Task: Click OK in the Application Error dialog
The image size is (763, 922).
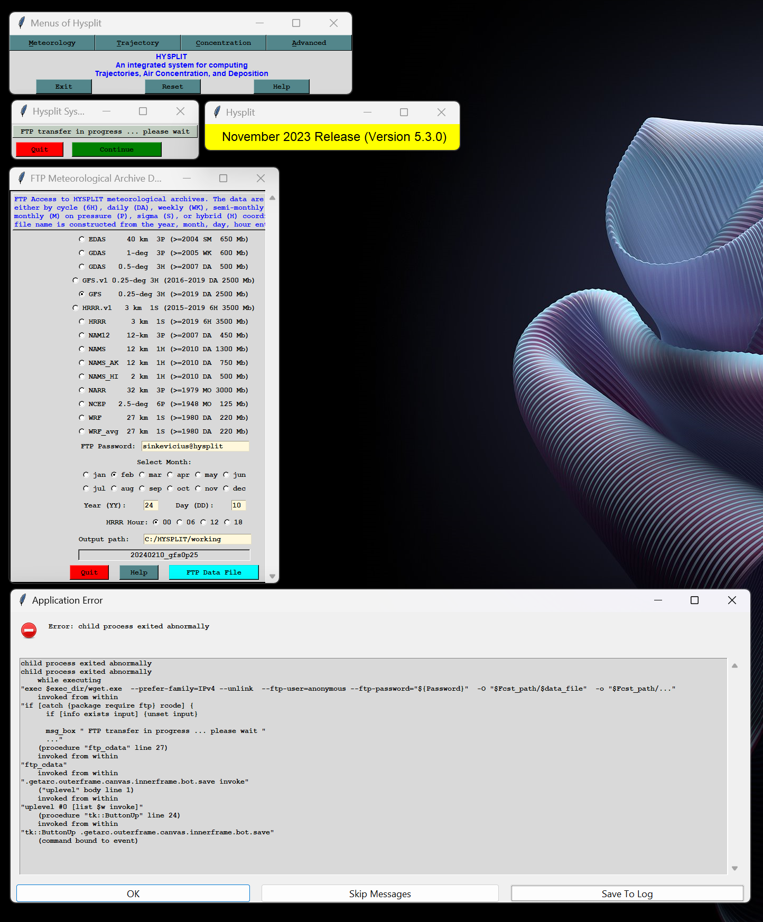Action: click(133, 893)
